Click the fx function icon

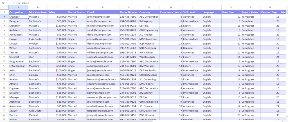(19, 3)
